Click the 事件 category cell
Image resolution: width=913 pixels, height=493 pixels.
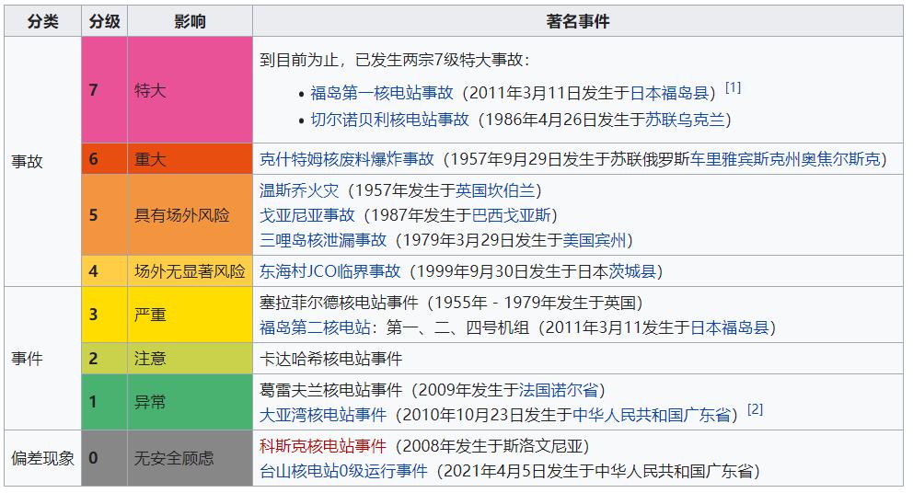pyautogui.click(x=43, y=359)
